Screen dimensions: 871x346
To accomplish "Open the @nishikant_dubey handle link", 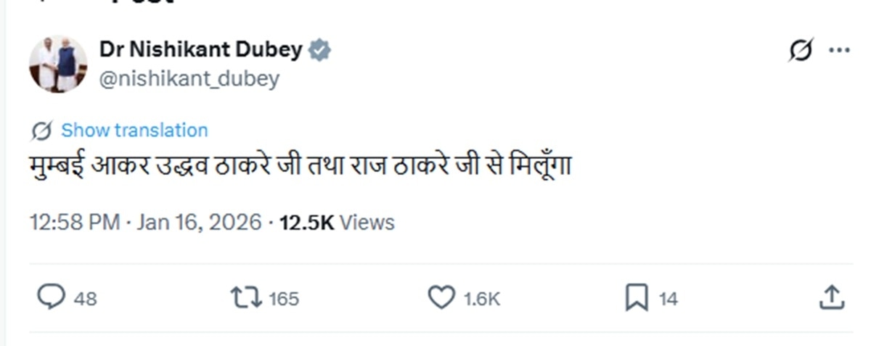I will [x=189, y=78].
